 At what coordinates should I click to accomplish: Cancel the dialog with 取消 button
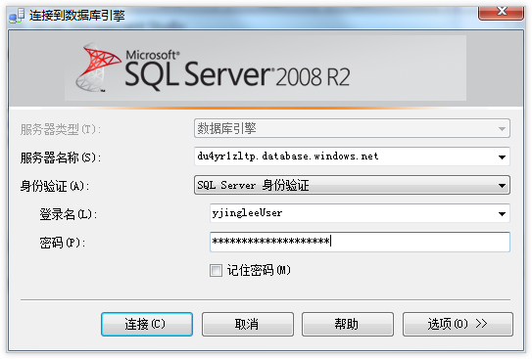pos(247,324)
